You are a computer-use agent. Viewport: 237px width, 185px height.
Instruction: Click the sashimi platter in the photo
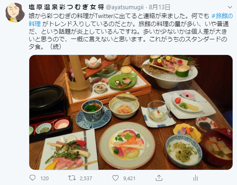pos(169,67)
